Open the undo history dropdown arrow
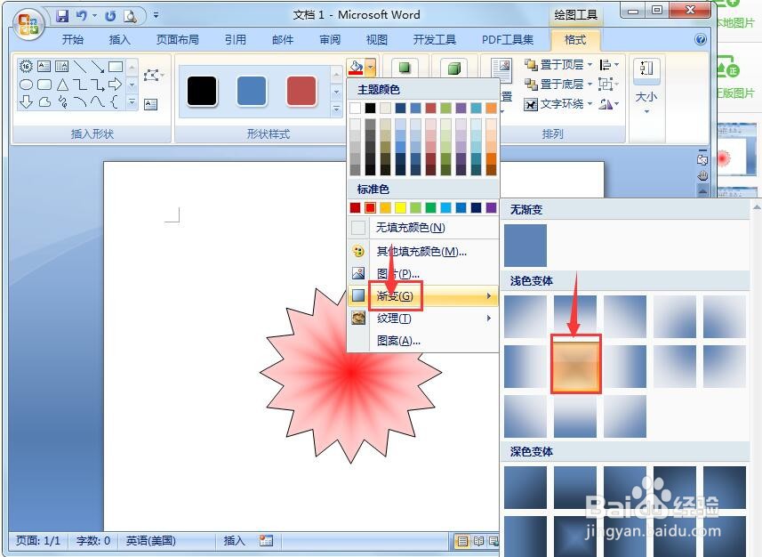762x557 pixels. click(95, 16)
